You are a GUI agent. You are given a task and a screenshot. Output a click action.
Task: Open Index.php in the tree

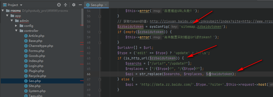point(36,61)
